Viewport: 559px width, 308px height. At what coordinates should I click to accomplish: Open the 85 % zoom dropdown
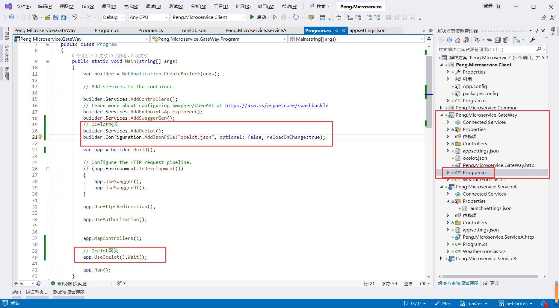tap(23, 283)
